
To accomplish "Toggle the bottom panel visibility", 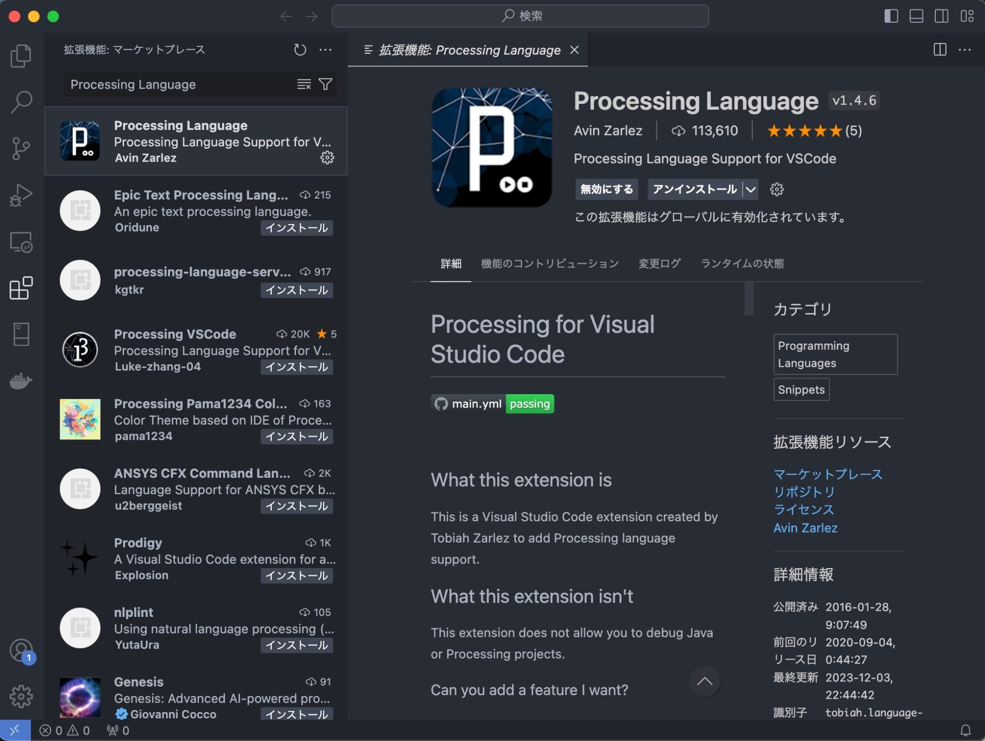I will point(916,16).
